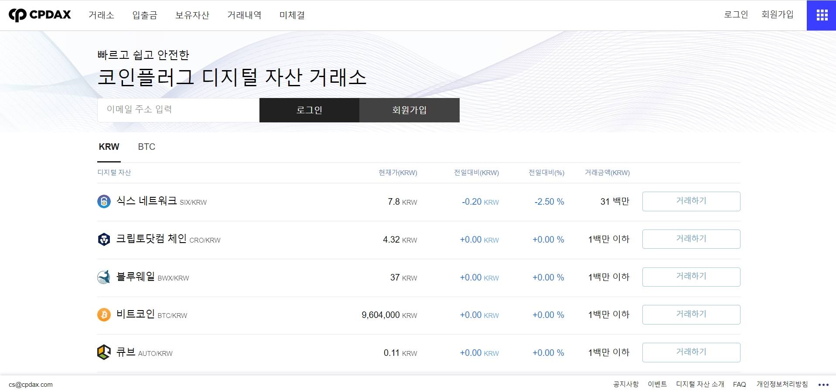The width and height of the screenshot is (836, 392).
Task: Open 개인정보처리방침 in the footer
Action: pyautogui.click(x=782, y=384)
